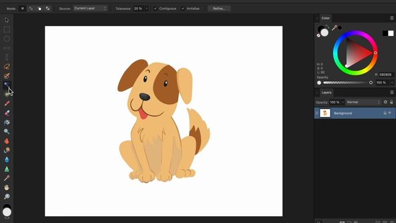The width and height of the screenshot is (396, 223).
Task: Switch to the Layers tab
Action: tap(326, 92)
